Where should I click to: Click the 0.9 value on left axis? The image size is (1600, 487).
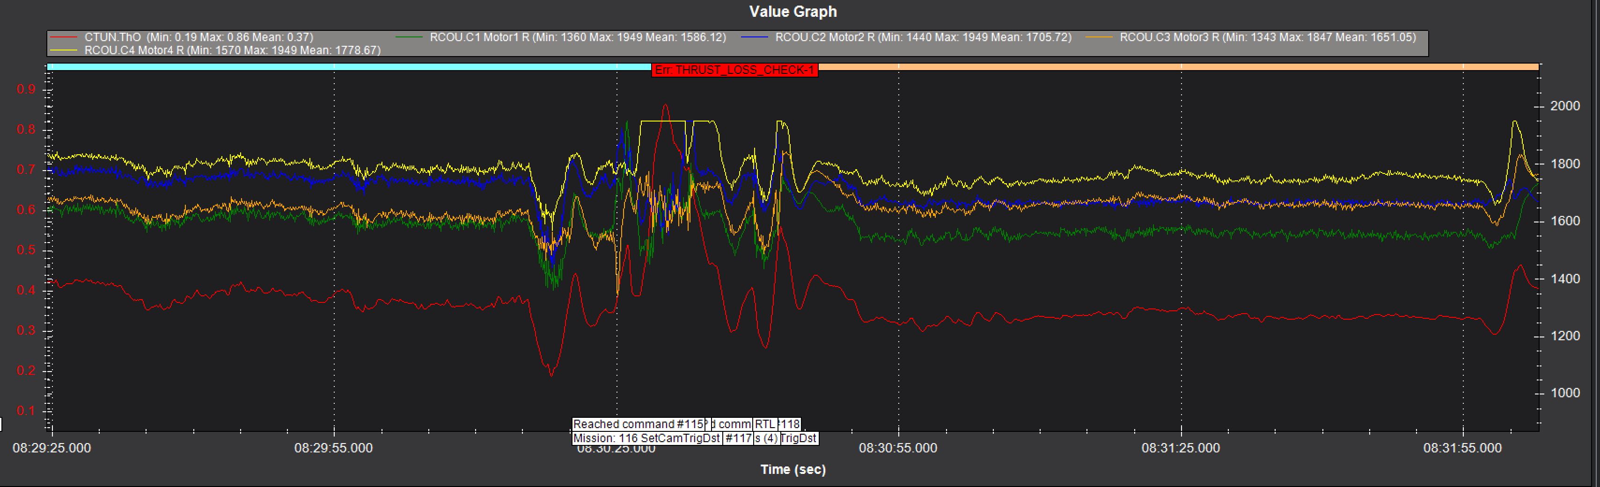pyautogui.click(x=26, y=89)
